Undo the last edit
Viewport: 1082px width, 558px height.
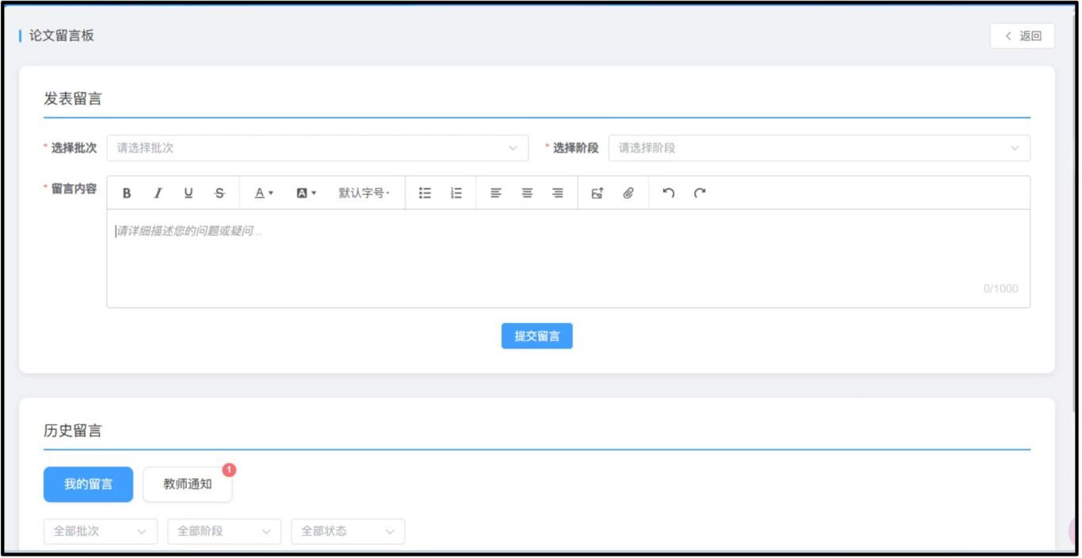click(669, 193)
